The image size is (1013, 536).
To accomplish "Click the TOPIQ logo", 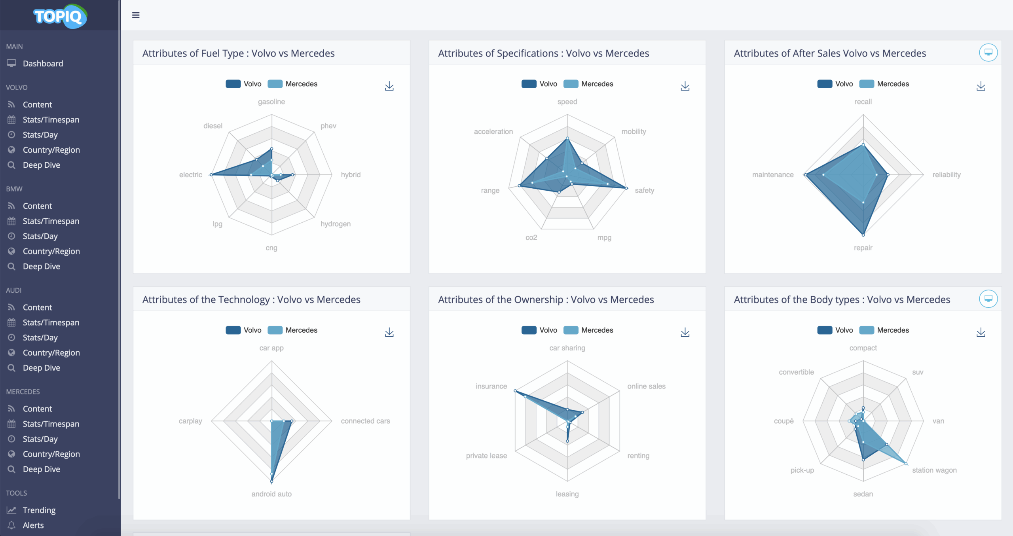I will tap(60, 16).
